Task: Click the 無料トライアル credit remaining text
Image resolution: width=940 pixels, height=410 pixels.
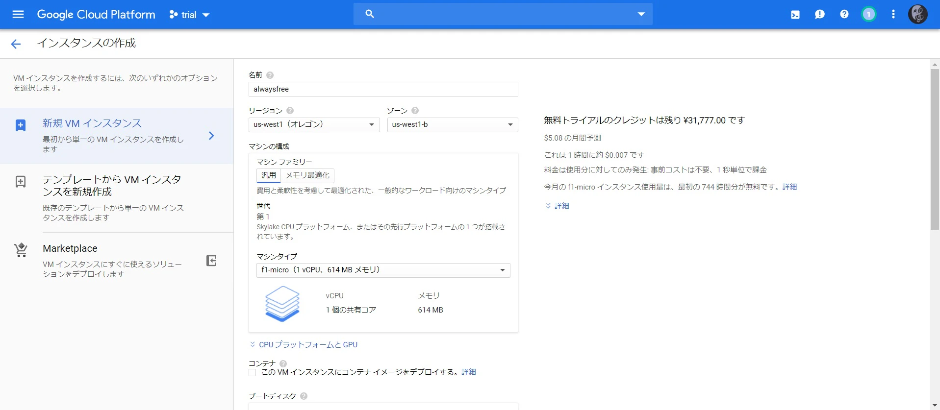Action: pyautogui.click(x=644, y=121)
